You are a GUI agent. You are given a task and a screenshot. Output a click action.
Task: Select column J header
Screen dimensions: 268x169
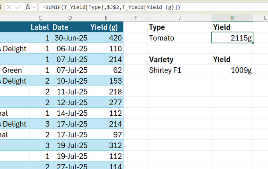click(x=180, y=18)
